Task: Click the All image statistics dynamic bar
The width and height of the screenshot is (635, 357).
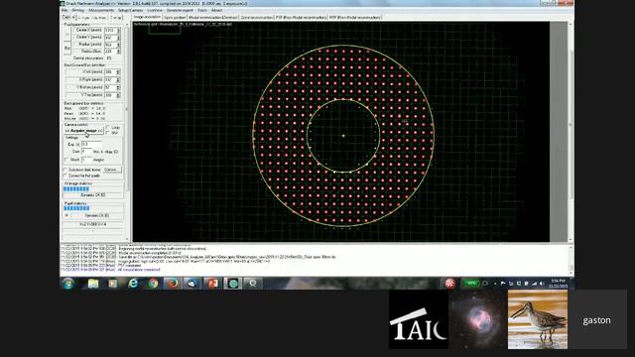Action: [93, 189]
